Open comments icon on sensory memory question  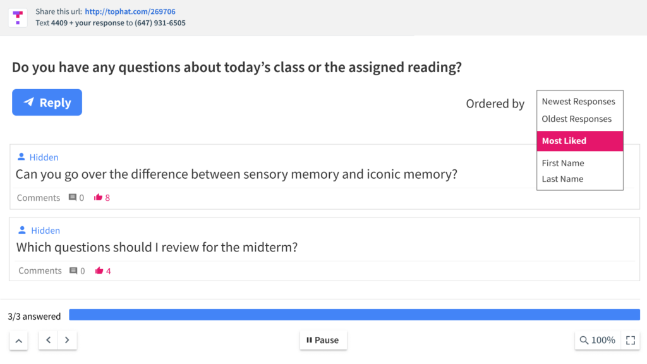click(73, 197)
